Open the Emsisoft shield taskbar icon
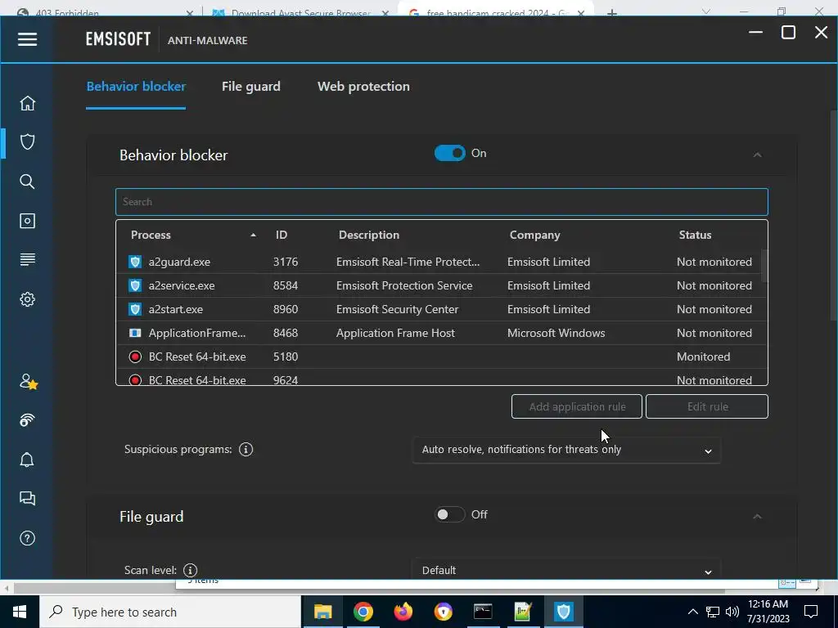This screenshot has width=838, height=628. coord(563,612)
